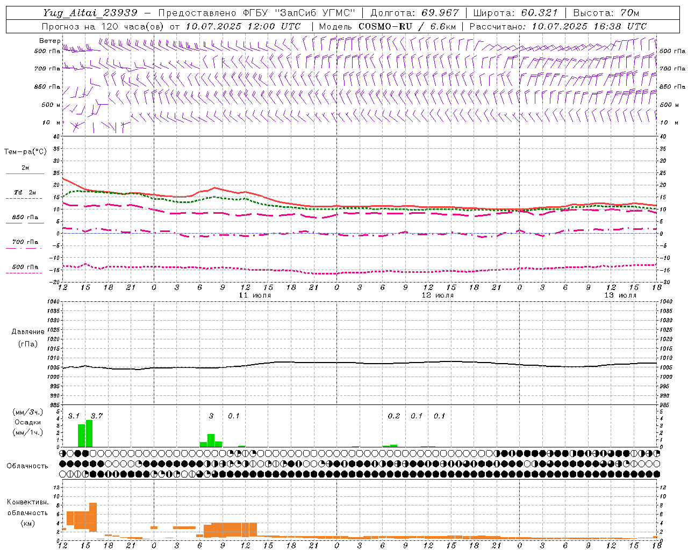688x550 pixels.
Task: Click the 'Тем-ра(°C)' axis title
Action: point(25,152)
